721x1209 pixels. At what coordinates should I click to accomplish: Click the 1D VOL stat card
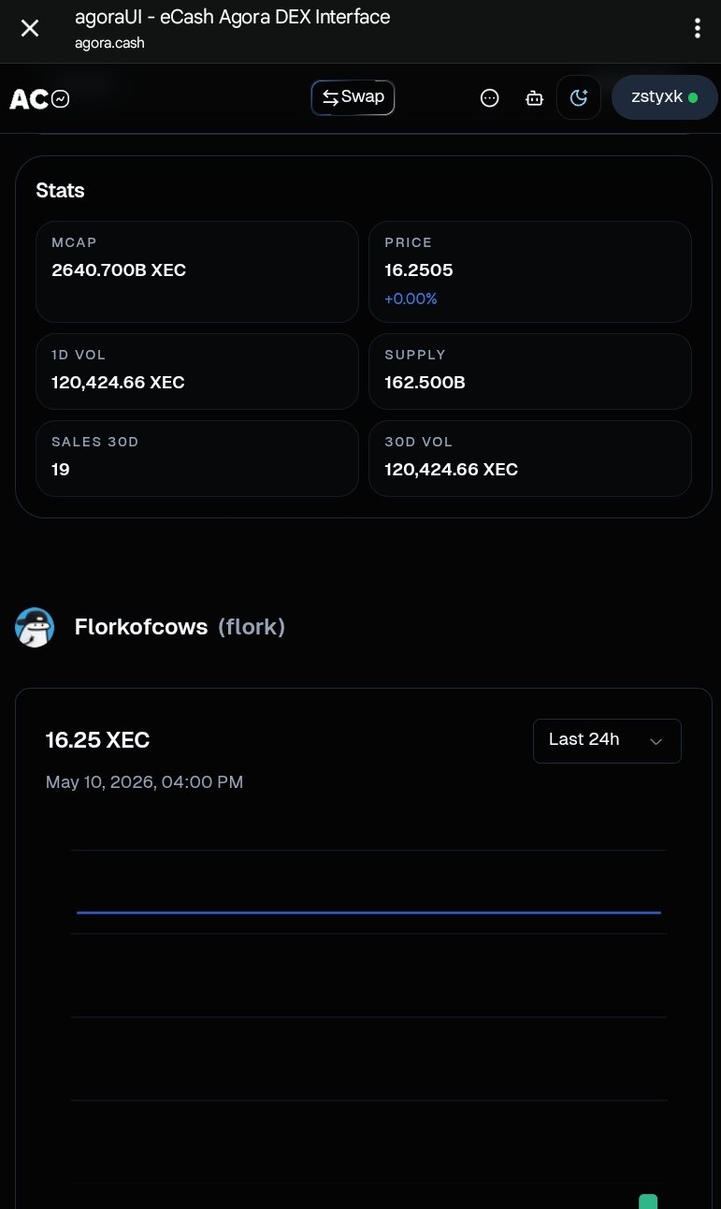(196, 371)
